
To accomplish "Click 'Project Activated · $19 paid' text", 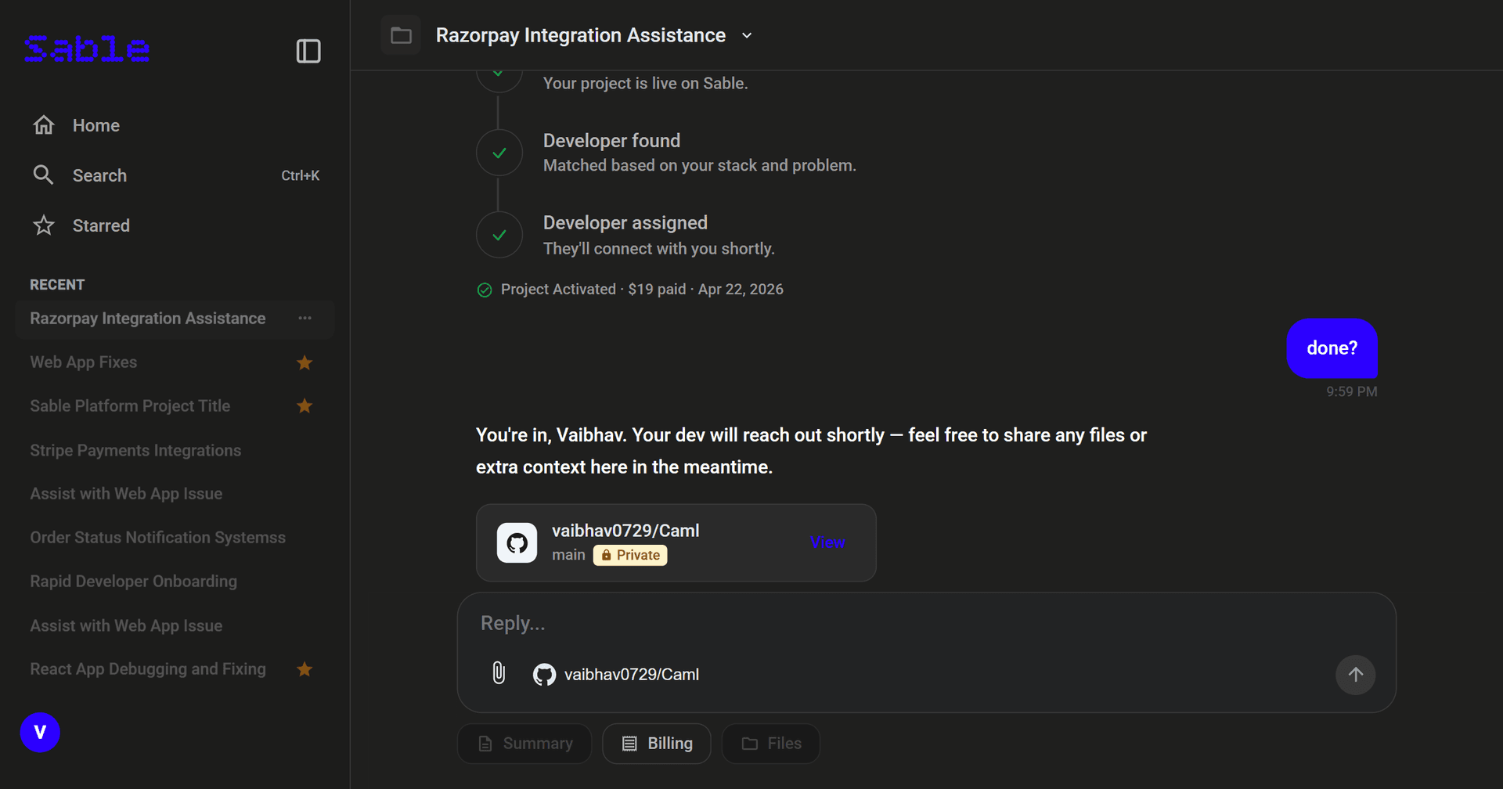I will pyautogui.click(x=593, y=290).
